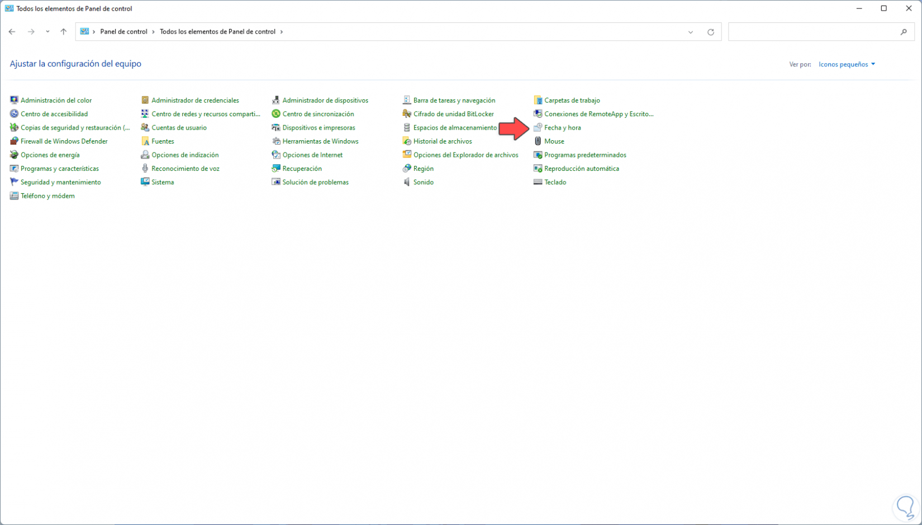Screen dimensions: 922x525
Task: Click the Dispositivos e impresoras icon
Action: pos(275,128)
